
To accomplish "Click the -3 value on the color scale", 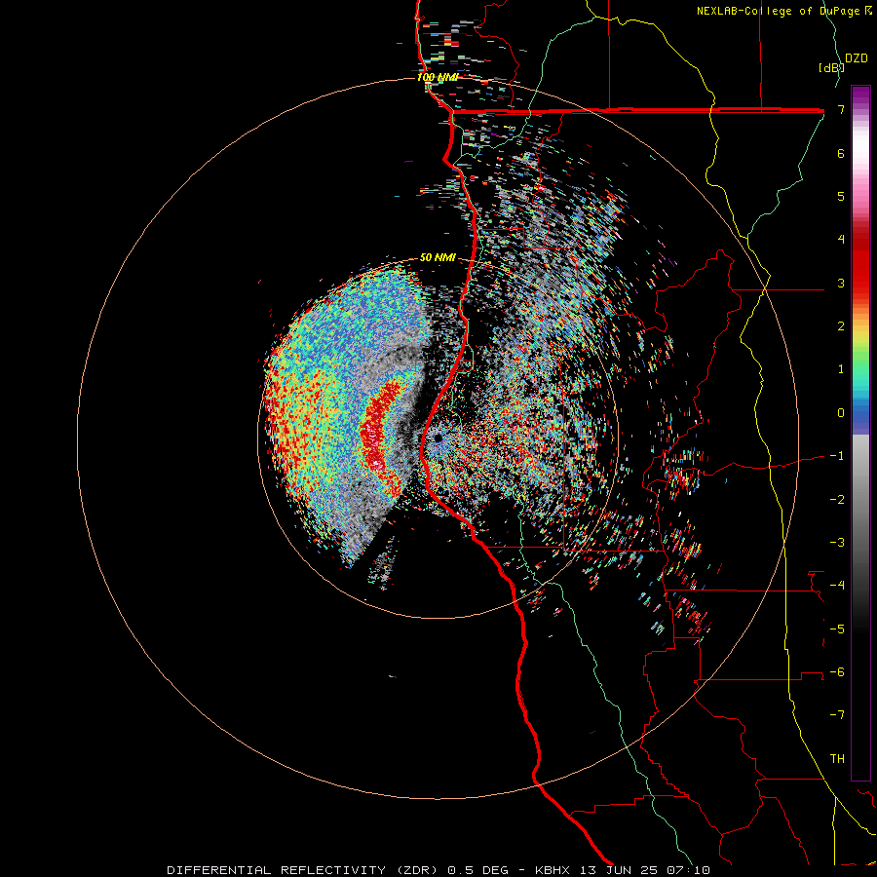I will click(837, 543).
